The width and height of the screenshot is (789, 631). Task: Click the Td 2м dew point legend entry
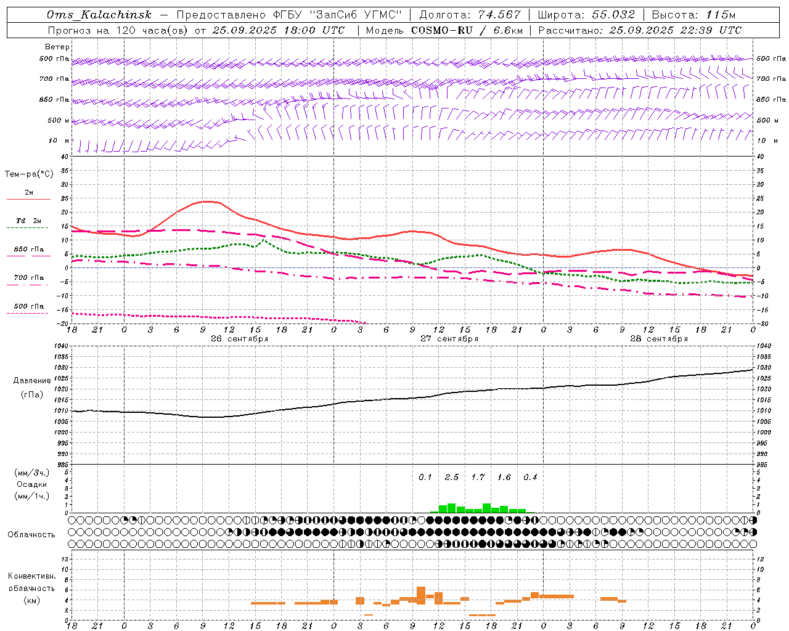pyautogui.click(x=28, y=223)
